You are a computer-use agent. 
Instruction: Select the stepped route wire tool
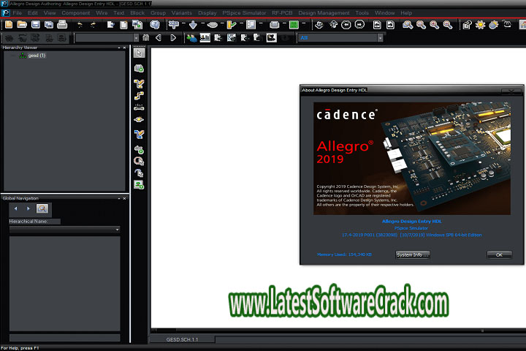coord(139,96)
